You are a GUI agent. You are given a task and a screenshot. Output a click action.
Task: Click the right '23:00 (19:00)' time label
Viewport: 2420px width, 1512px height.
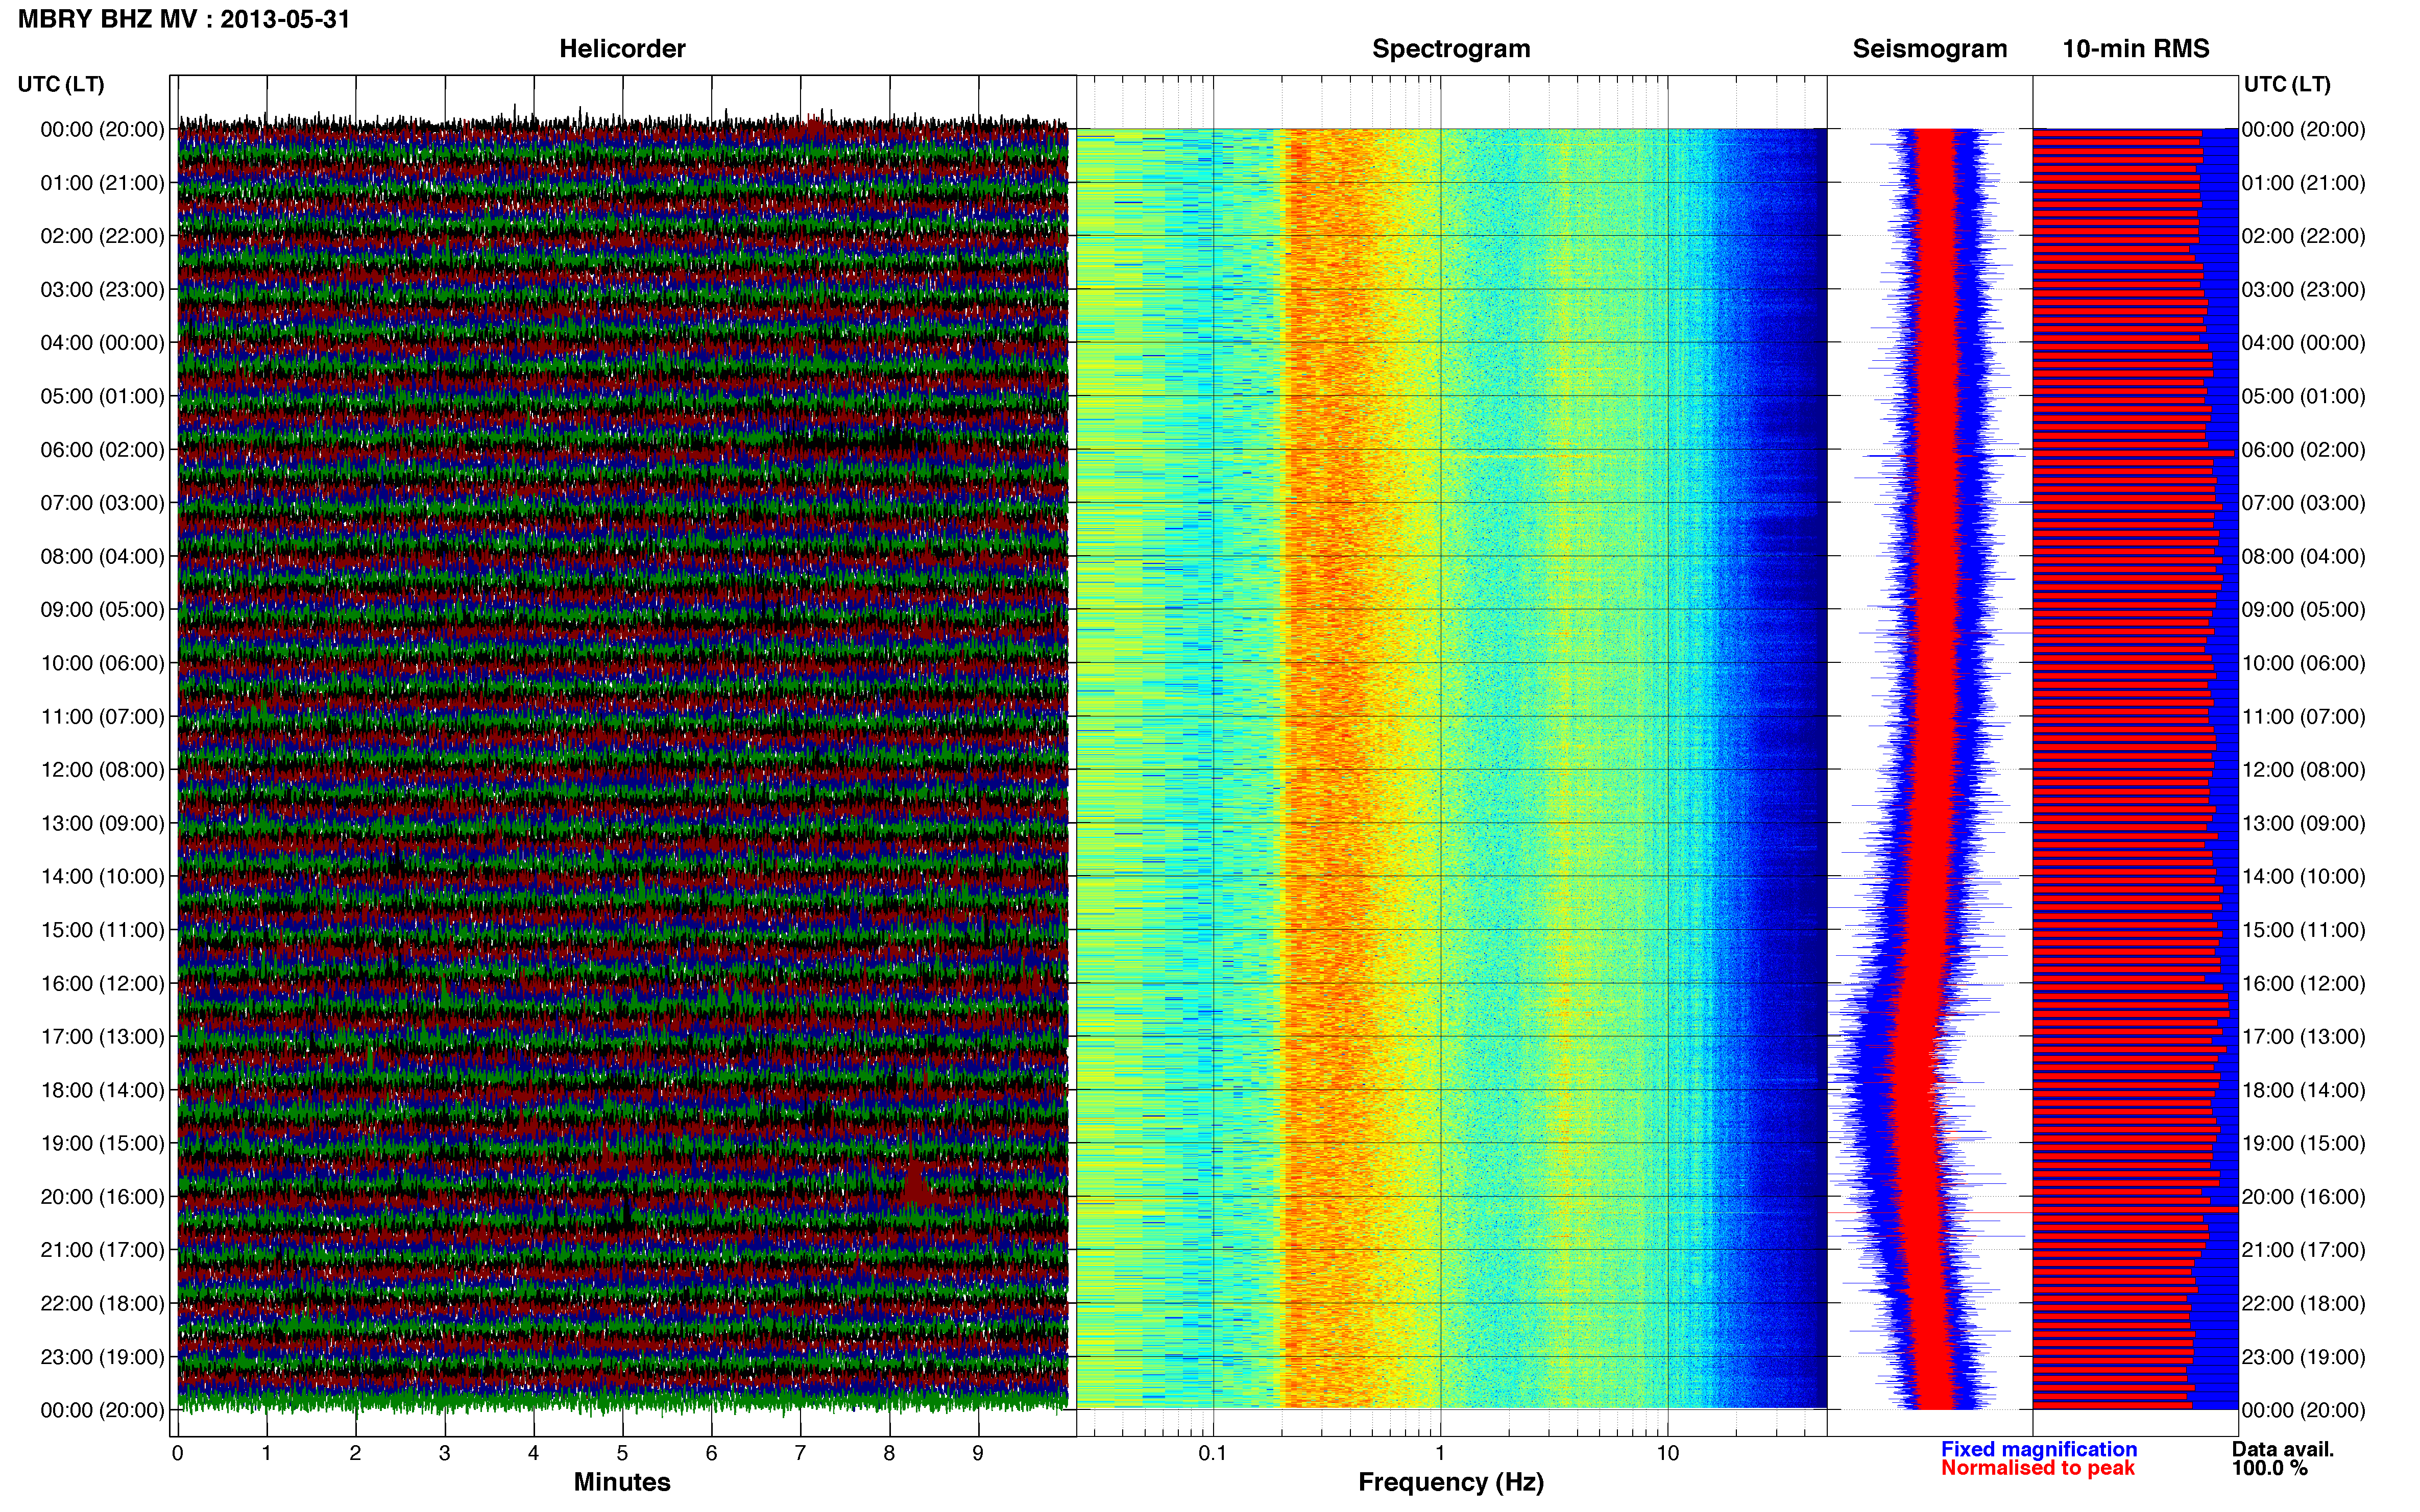(x=2303, y=1357)
